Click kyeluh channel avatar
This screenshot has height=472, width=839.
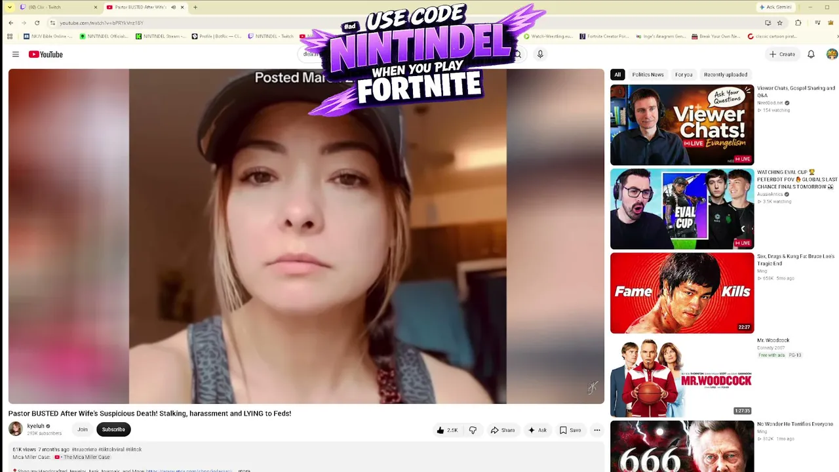pyautogui.click(x=16, y=429)
